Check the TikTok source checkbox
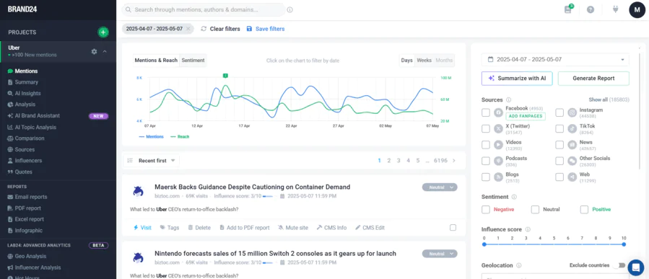The width and height of the screenshot is (649, 279). [x=559, y=128]
